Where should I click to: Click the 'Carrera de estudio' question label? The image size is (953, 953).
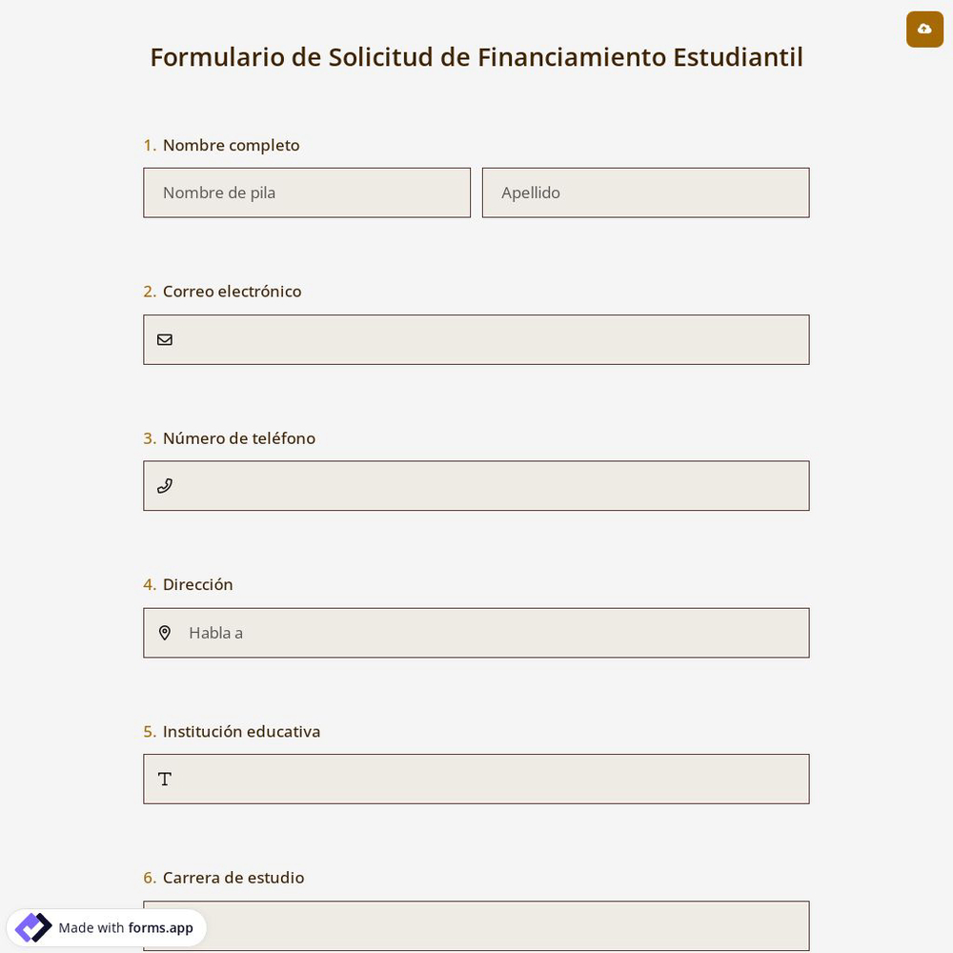(x=233, y=877)
